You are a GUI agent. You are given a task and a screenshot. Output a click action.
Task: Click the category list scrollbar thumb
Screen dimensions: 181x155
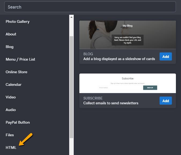coord(71,86)
